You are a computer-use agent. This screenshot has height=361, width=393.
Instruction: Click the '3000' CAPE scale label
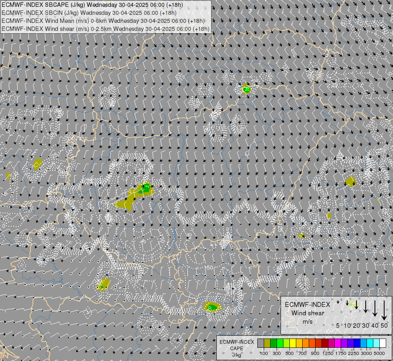367,353
